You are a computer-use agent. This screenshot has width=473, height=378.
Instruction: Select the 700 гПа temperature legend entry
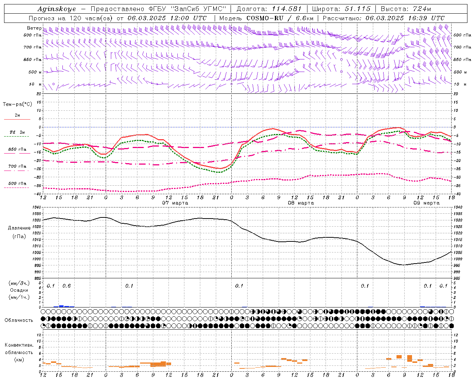click(17, 166)
